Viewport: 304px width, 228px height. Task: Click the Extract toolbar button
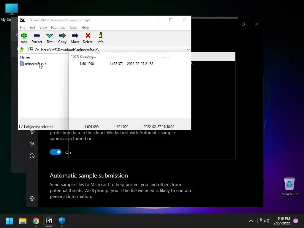coord(37,38)
